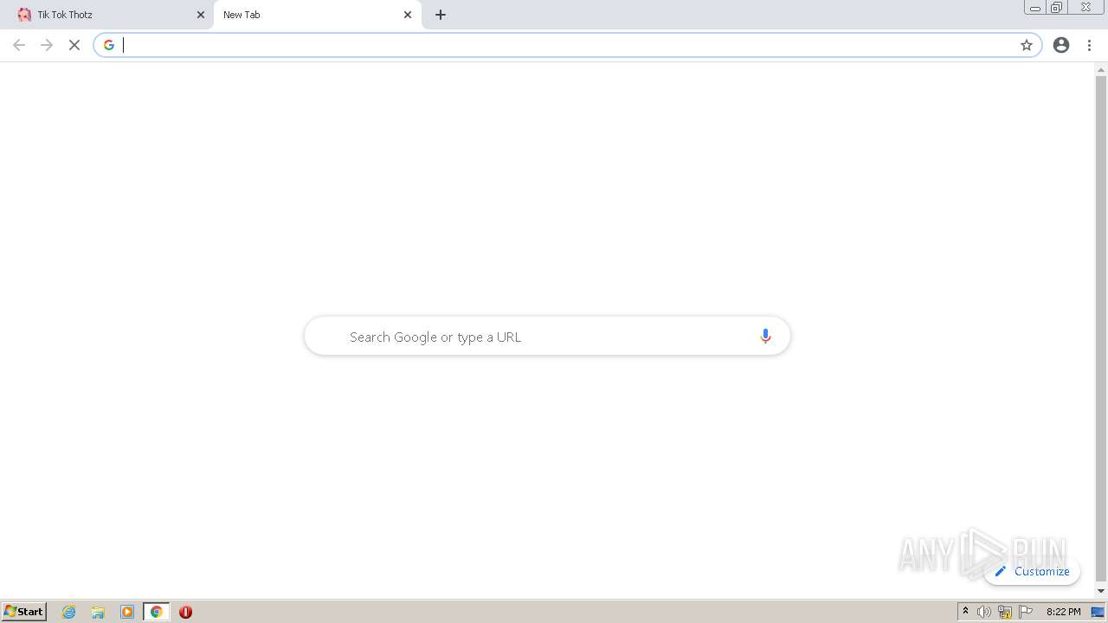Open the network tray icon

click(x=1005, y=612)
